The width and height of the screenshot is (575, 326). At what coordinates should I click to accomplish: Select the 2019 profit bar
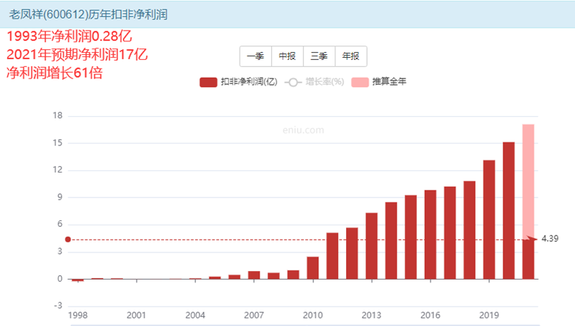click(489, 220)
